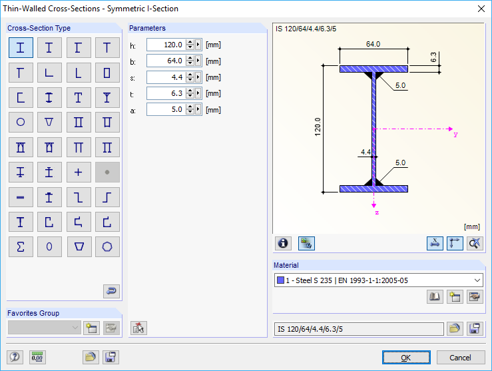Image resolution: width=492 pixels, height=371 pixels.
Task: Select the octagon polygon section type
Action: click(x=107, y=246)
